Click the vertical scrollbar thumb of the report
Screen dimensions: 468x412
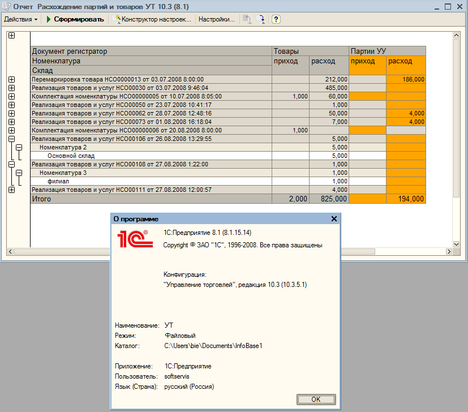pos(456,118)
